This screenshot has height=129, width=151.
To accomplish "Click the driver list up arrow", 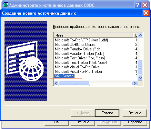I will (x=140, y=35).
